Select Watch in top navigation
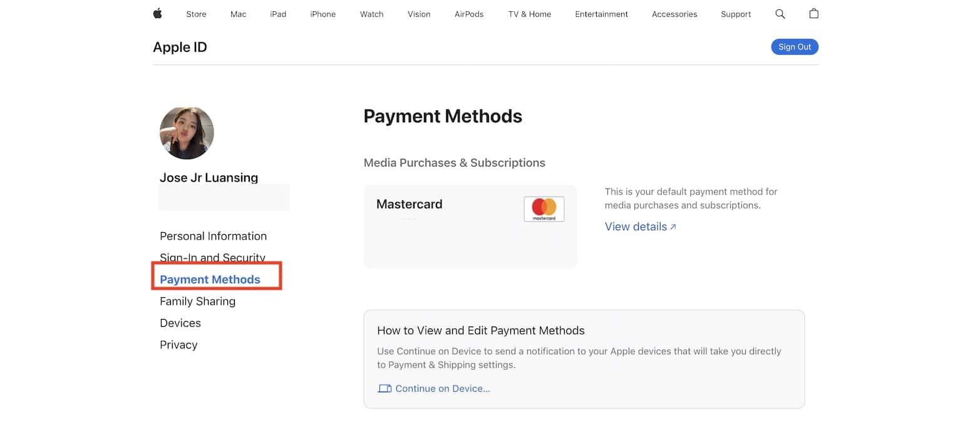The image size is (975, 438). 371,14
